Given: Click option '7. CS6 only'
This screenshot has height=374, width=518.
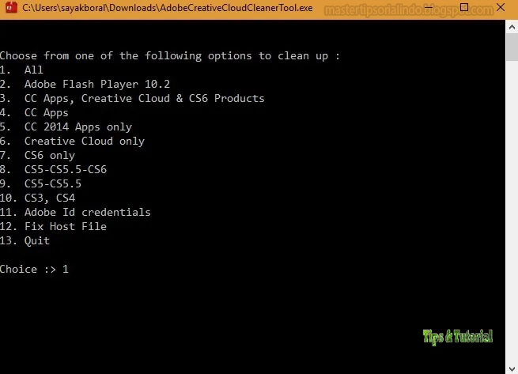Looking at the screenshot, I should pos(38,155).
